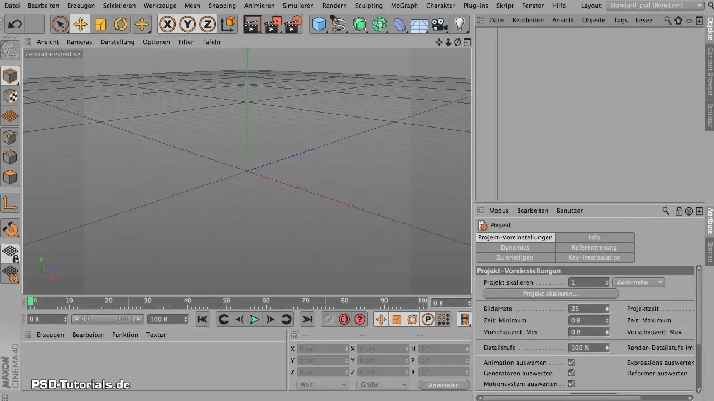Select the Move tool
This screenshot has height=401, width=714.
pos(80,25)
